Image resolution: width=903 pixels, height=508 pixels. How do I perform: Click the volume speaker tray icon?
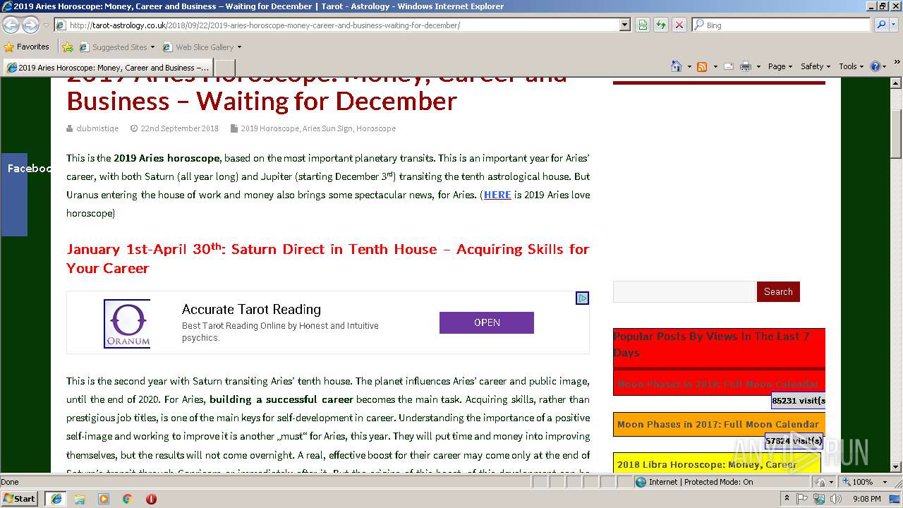click(836, 498)
